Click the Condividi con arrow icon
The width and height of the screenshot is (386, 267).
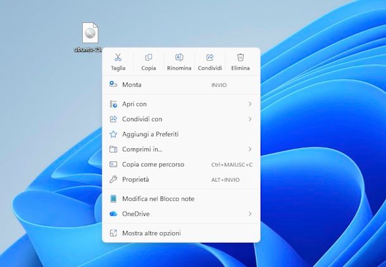point(113,119)
